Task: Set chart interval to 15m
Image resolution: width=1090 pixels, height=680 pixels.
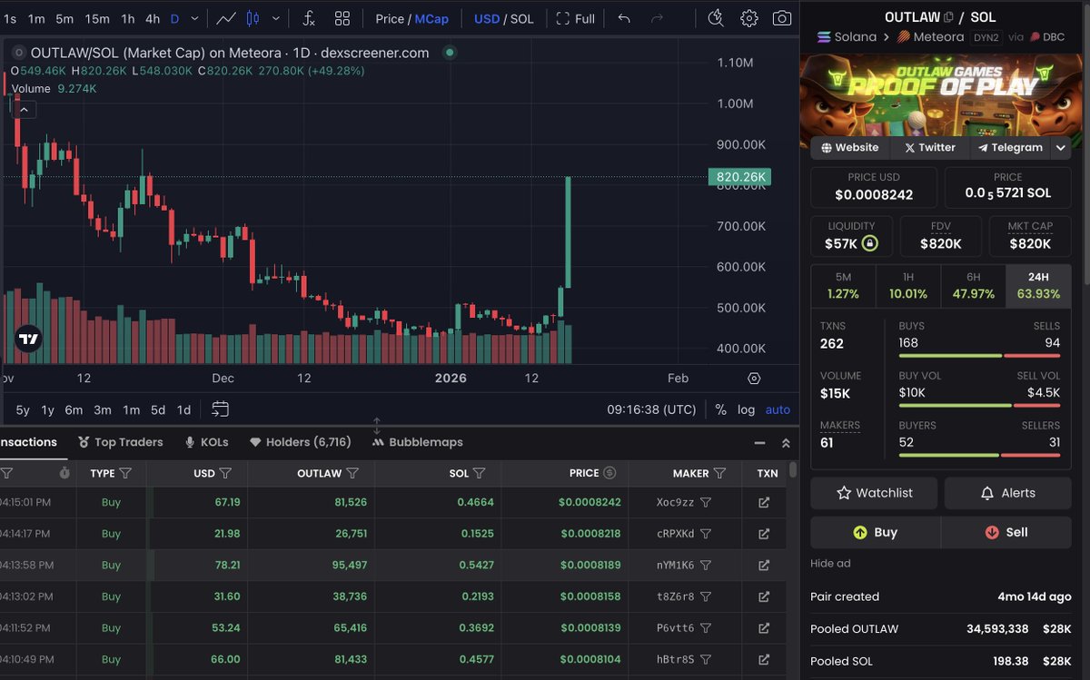Action: (97, 18)
